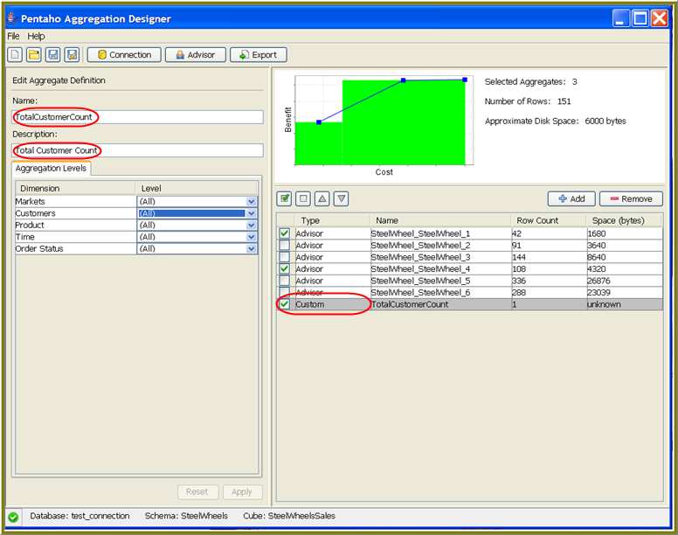Move aggregate down with triangle icon

tap(342, 199)
